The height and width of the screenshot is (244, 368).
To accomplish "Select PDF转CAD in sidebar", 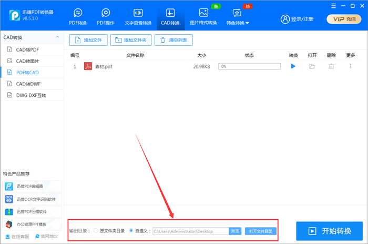I will pyautogui.click(x=32, y=73).
